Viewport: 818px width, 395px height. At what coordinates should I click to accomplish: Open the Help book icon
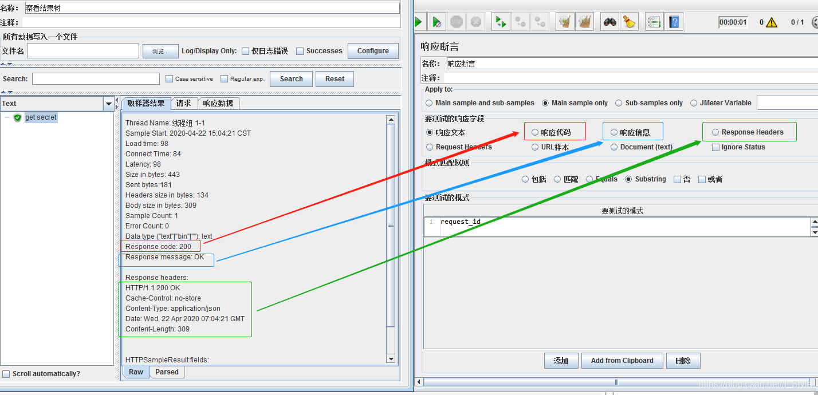[674, 22]
